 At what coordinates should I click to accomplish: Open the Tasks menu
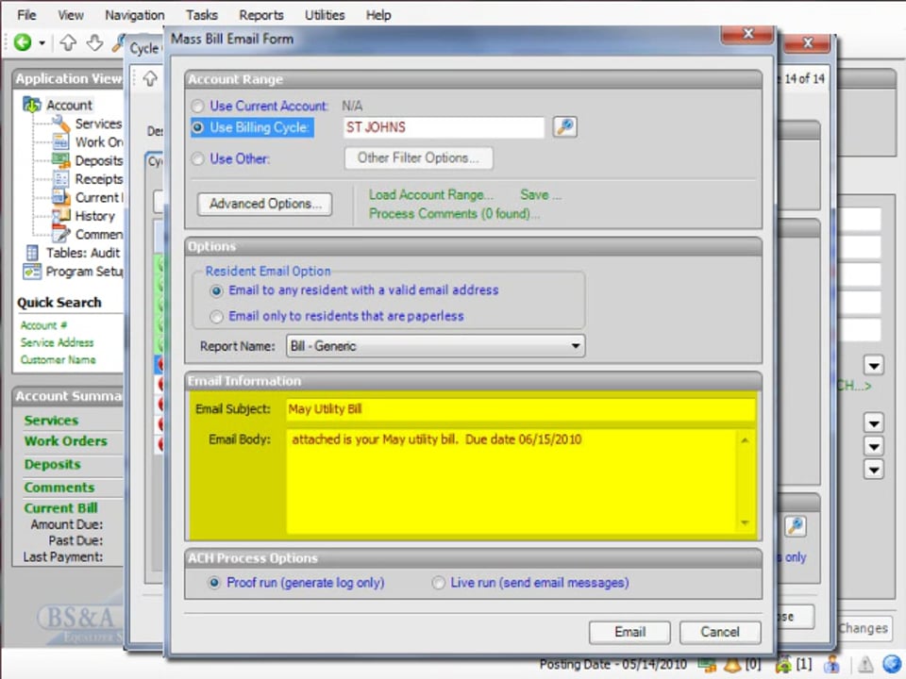pos(202,15)
